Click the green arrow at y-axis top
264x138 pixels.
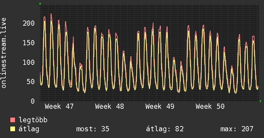(40, 4)
